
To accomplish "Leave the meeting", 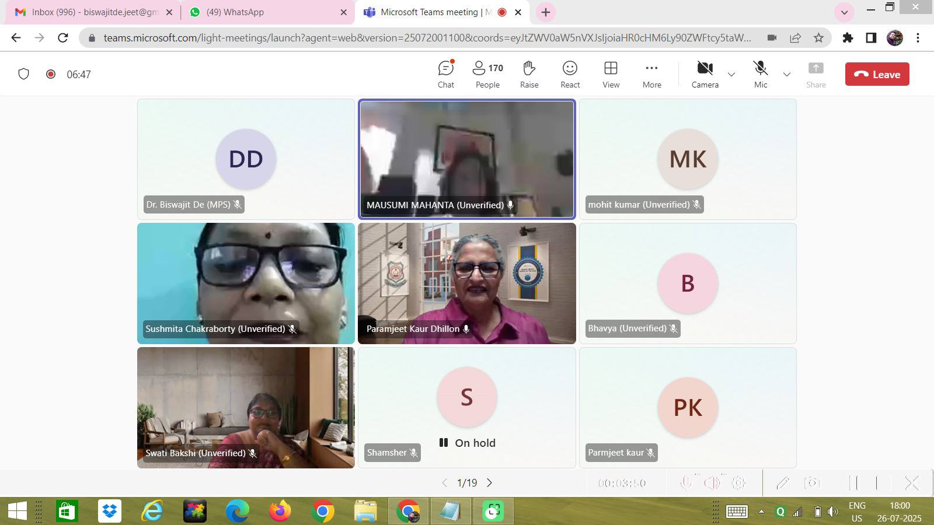I will (x=877, y=74).
